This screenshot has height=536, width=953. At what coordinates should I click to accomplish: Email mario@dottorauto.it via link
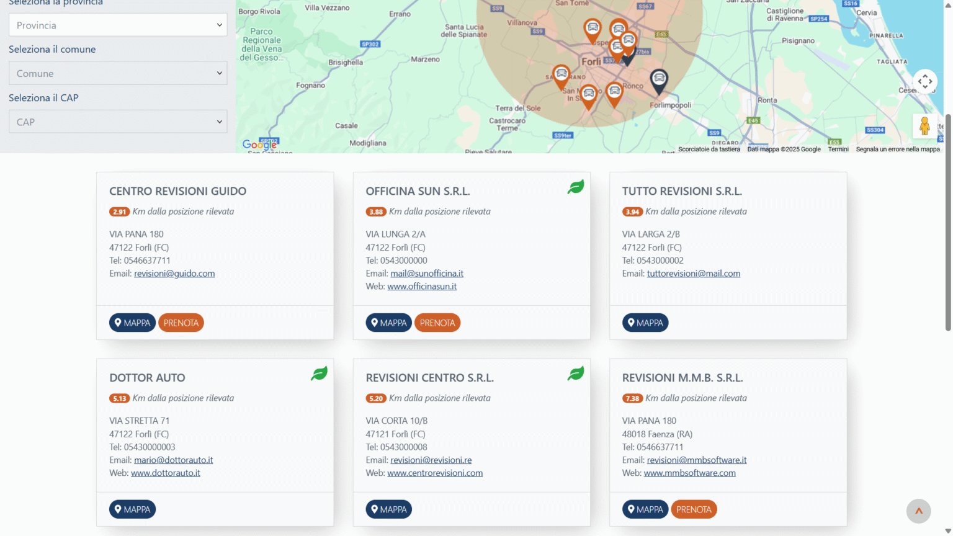(x=173, y=460)
